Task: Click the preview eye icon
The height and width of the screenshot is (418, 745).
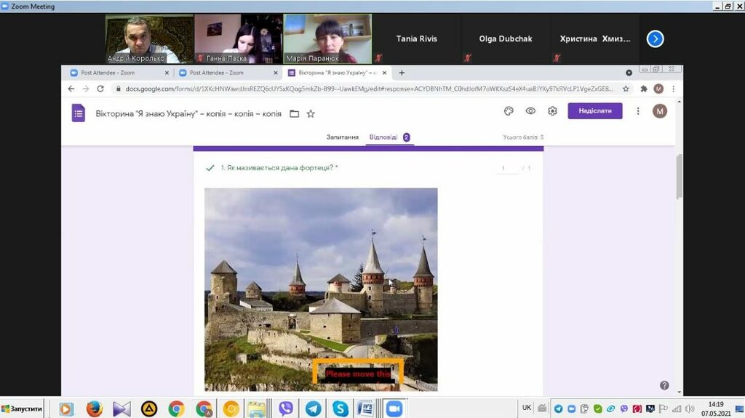Action: click(x=530, y=111)
